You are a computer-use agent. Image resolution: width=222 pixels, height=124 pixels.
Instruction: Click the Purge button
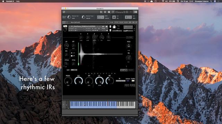point(103,29)
